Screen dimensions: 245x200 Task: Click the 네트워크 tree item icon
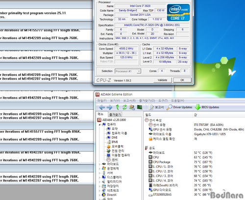(x=104, y=190)
